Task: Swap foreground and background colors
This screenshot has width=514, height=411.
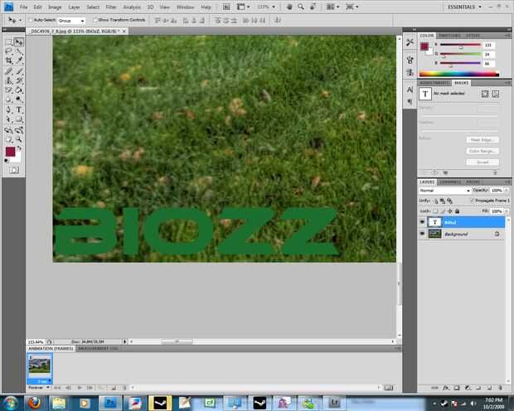Action: 19,148
